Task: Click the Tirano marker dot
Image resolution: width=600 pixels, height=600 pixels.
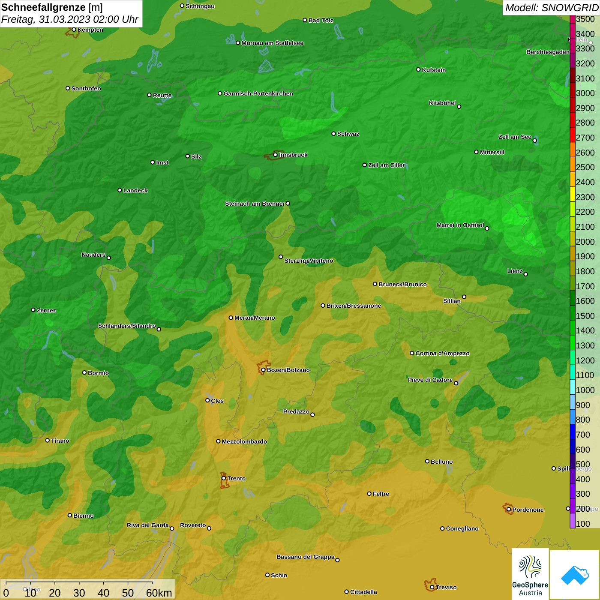Action: pos(48,440)
